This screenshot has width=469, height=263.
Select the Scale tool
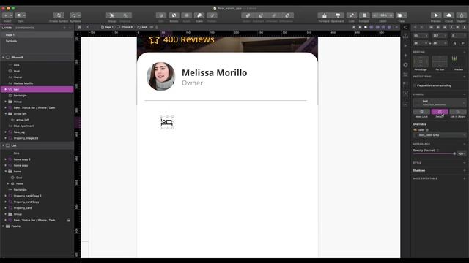coord(199,15)
